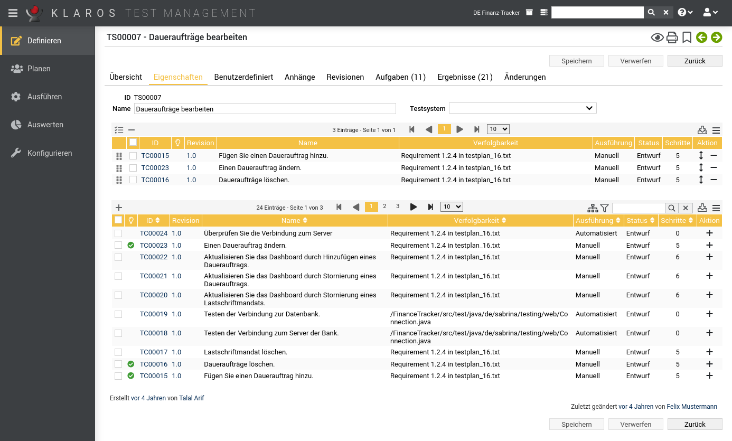
Task: Click the top Speichern button
Action: pyautogui.click(x=577, y=61)
